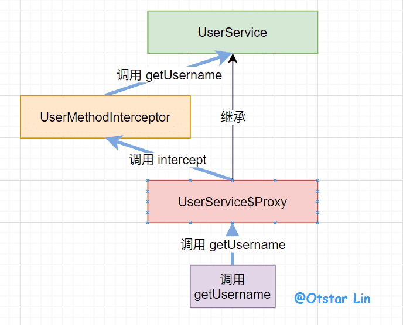Select the black inheritance connector line

click(233, 146)
